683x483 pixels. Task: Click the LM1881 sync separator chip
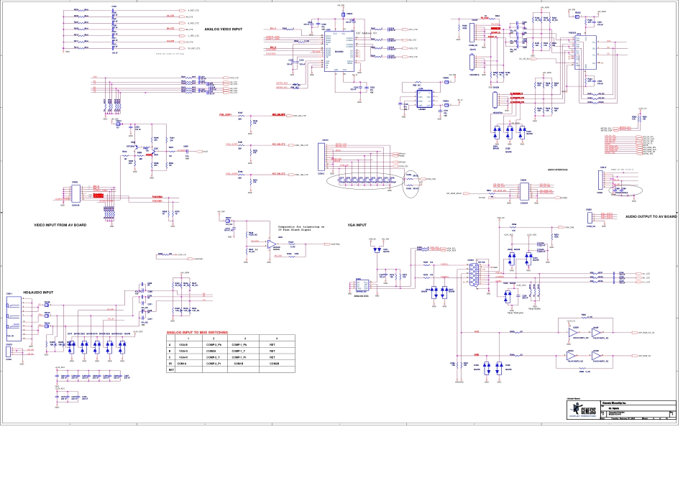coord(423,99)
